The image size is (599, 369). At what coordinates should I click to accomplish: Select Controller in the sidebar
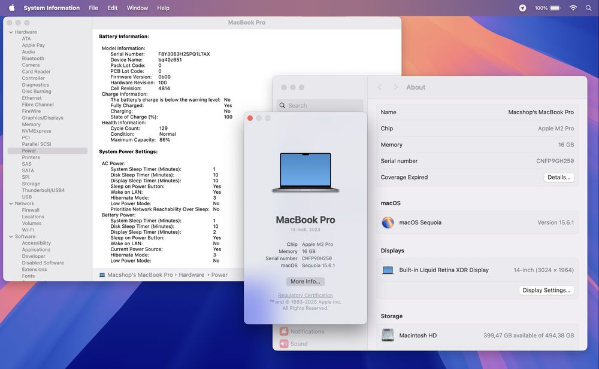point(33,78)
